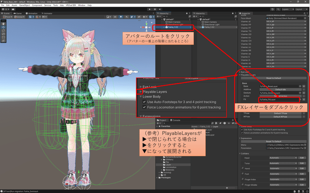Click the favorites star icon in Project toolbar
Image resolution: width=310 pixels, height=193 pixels.
229,123
